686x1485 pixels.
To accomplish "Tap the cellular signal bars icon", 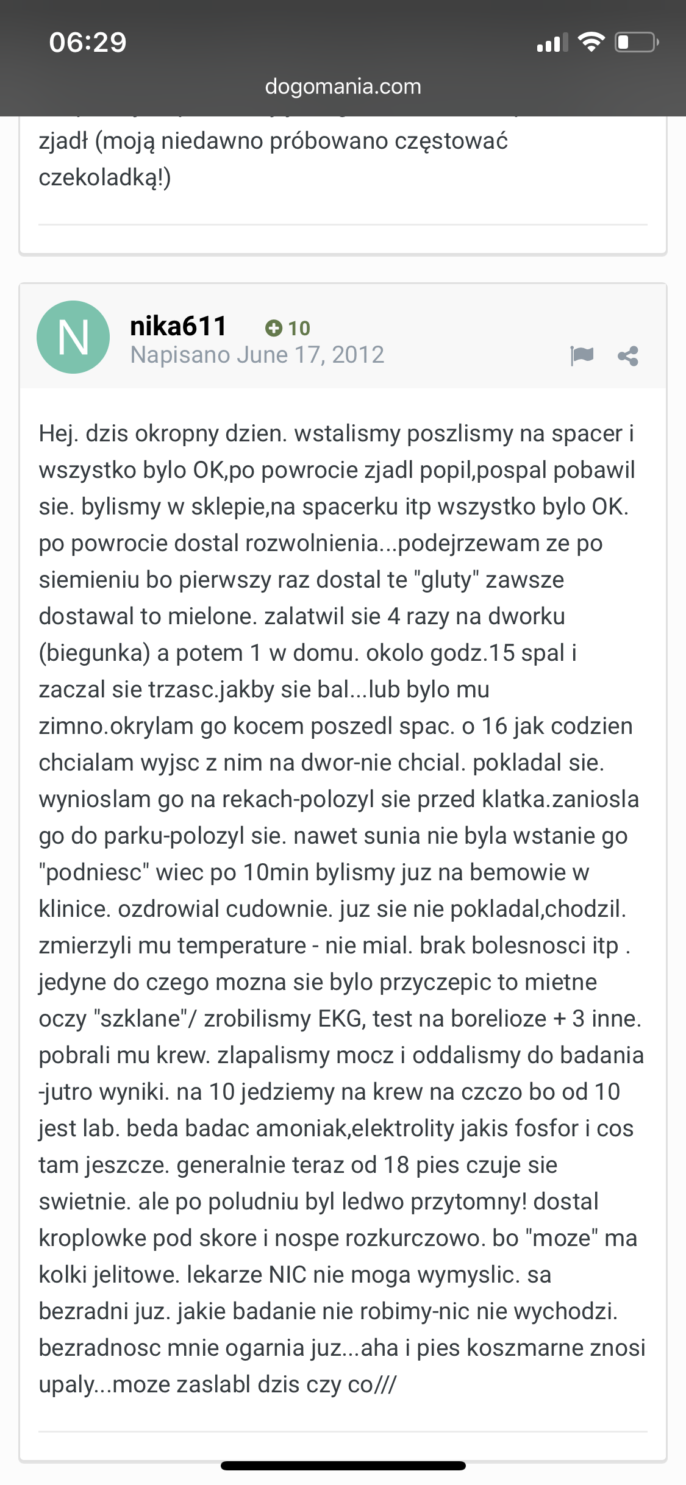I will 552,43.
